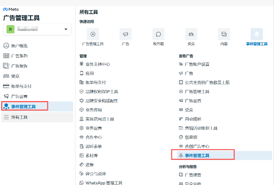Click the Meta logo
The image size is (274, 185).
point(11,9)
